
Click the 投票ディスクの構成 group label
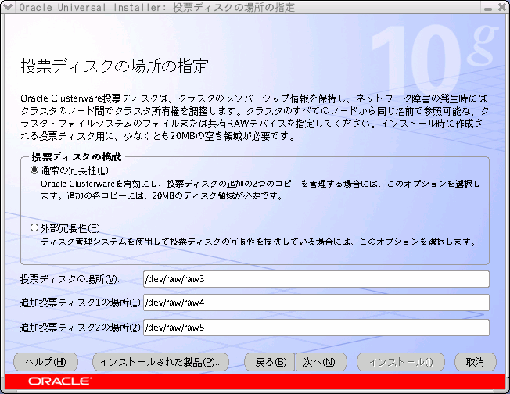76,157
